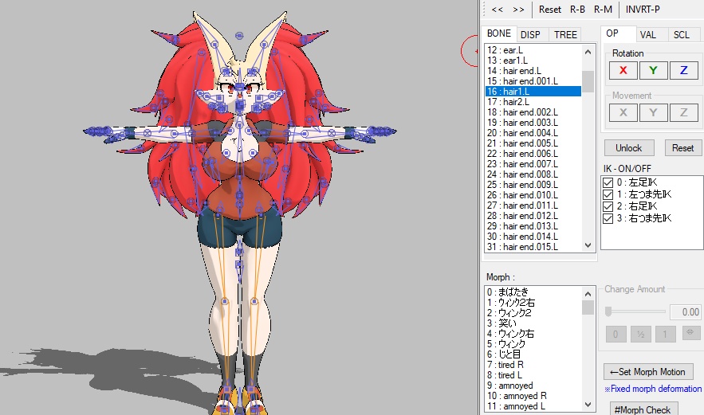Viewport: 704px width, 415px height.
Task: Select bone 25 : hair end.009.L
Action: 533,184
